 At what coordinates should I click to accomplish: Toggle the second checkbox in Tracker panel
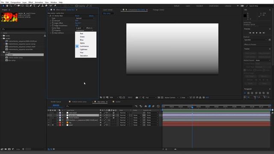click(x=255, y=70)
